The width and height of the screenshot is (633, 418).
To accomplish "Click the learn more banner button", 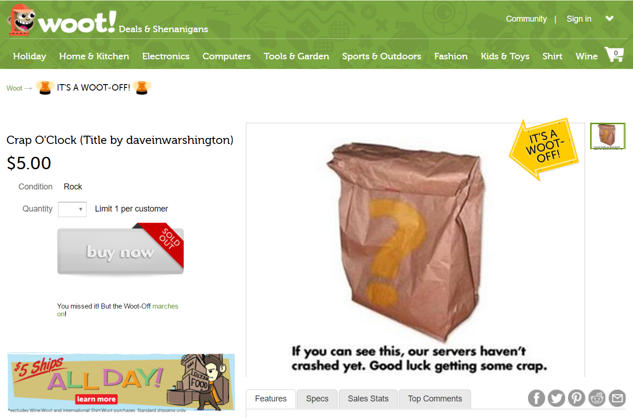I will pos(96,399).
